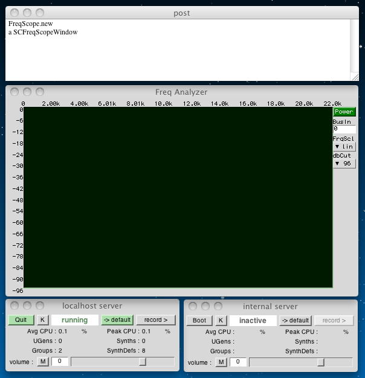Click the dimmed record button on internal server

tap(334, 321)
